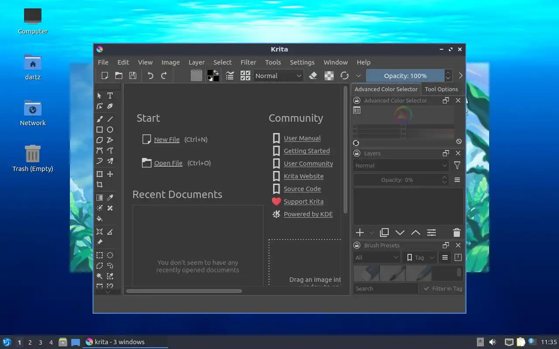Toggle lock on Layers docker

click(357, 153)
